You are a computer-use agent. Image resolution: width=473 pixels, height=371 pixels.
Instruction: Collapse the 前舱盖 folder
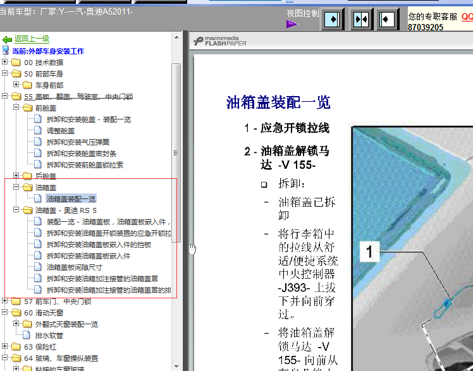pyautogui.click(x=16, y=107)
